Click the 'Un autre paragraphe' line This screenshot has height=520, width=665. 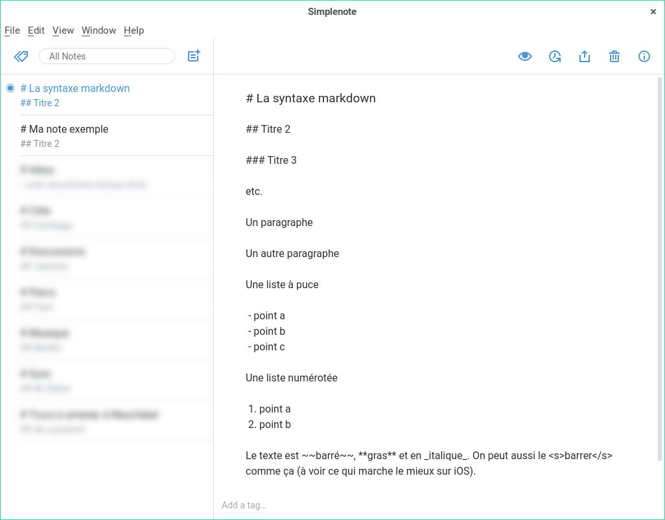(292, 253)
